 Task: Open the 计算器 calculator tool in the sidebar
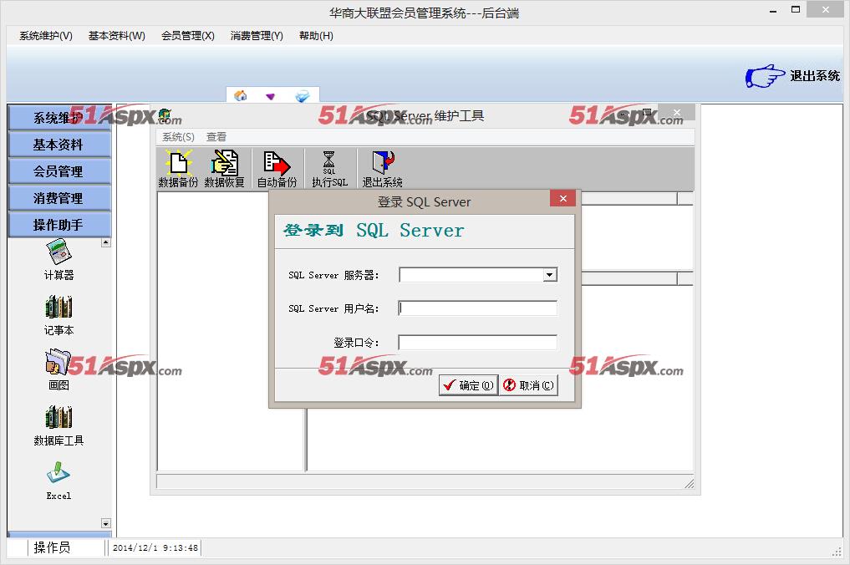tap(59, 260)
